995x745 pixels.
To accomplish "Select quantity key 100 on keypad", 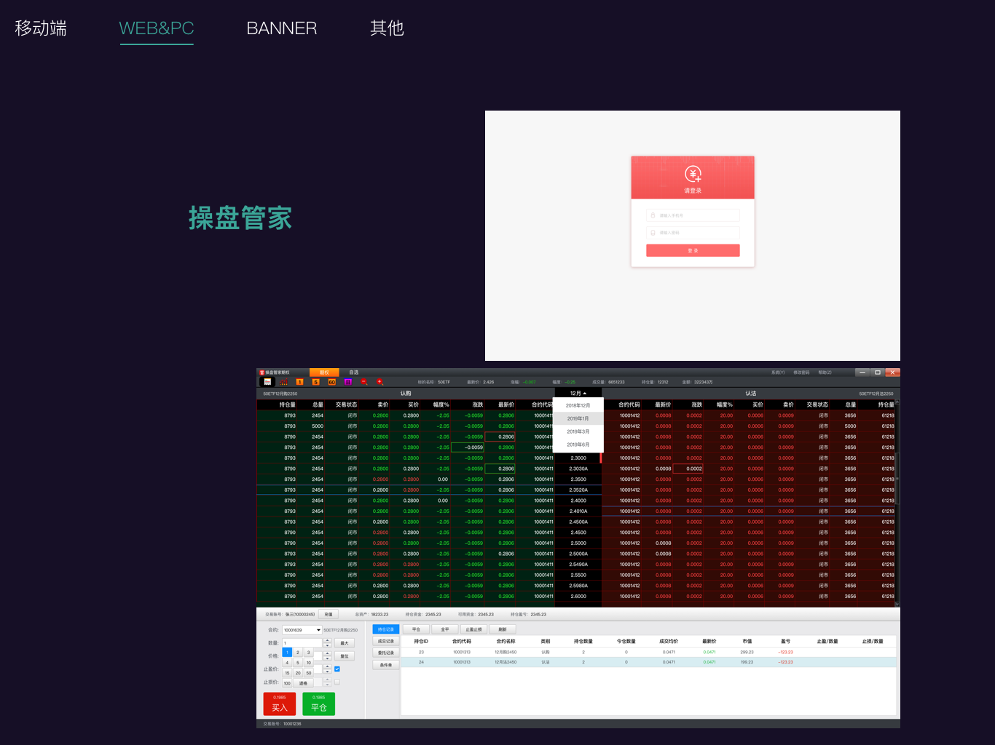I will click(x=287, y=683).
